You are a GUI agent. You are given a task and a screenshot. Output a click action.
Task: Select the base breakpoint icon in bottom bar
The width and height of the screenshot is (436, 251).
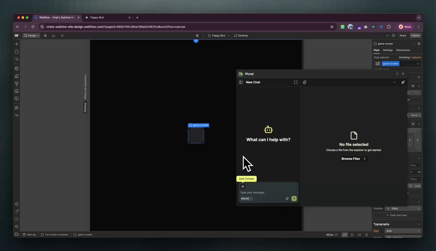344,235
